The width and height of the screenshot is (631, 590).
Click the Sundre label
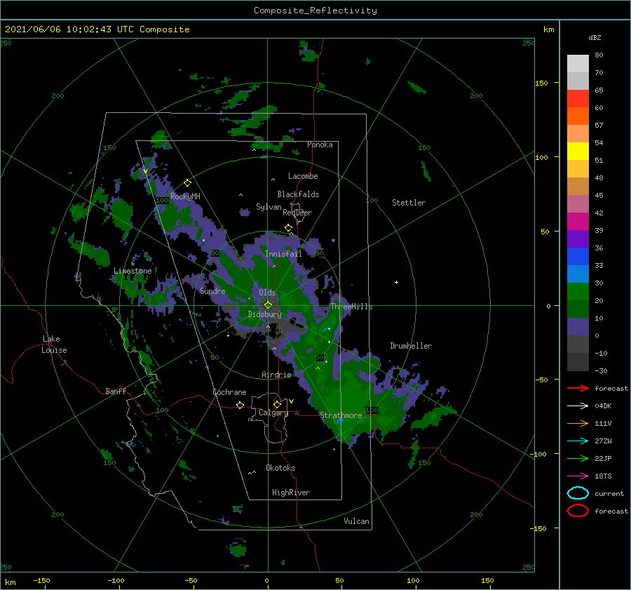(212, 290)
